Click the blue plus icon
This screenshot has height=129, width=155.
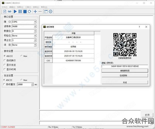(35, 11)
